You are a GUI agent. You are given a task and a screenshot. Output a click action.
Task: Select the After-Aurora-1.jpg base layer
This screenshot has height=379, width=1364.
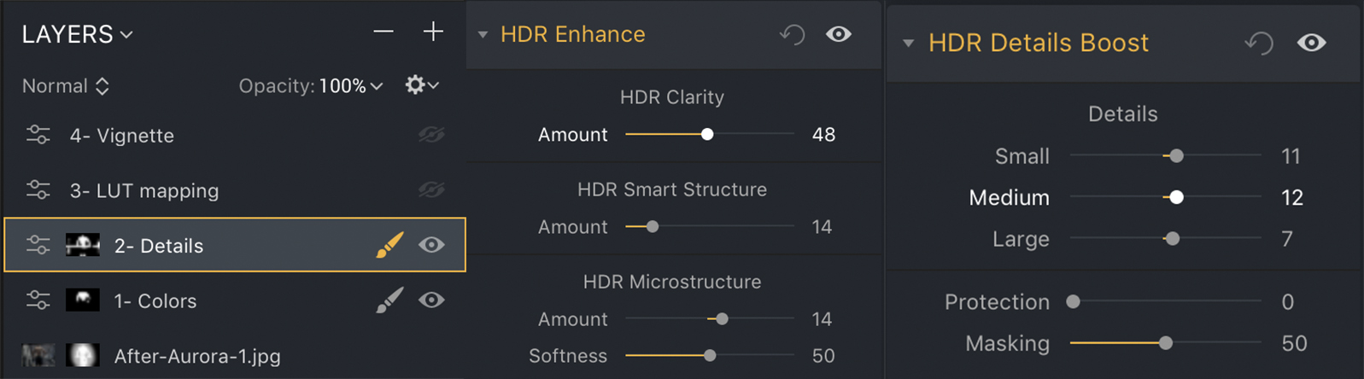[196, 356]
